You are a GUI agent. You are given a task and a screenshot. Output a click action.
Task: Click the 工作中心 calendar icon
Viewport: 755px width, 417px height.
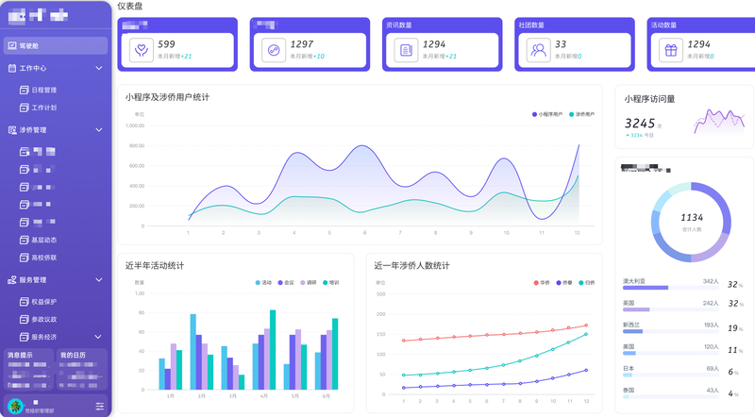[12, 68]
